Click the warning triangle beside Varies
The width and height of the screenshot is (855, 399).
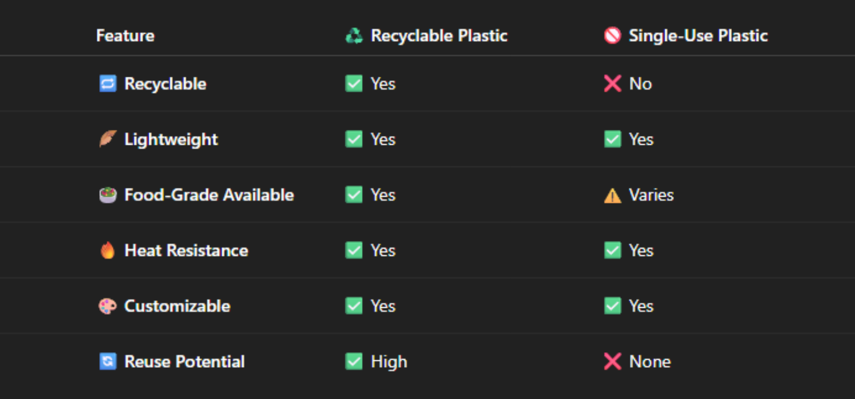[612, 196]
